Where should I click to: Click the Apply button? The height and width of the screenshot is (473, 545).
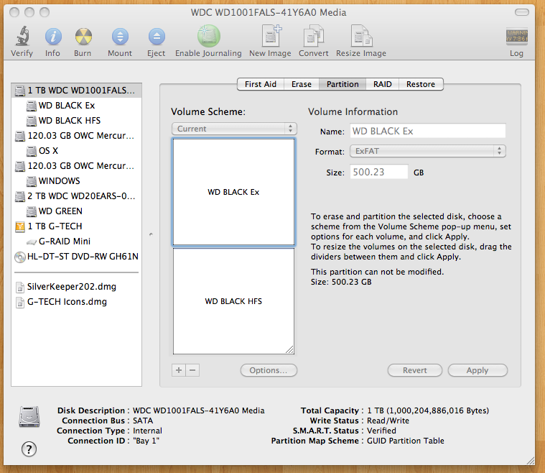(478, 370)
